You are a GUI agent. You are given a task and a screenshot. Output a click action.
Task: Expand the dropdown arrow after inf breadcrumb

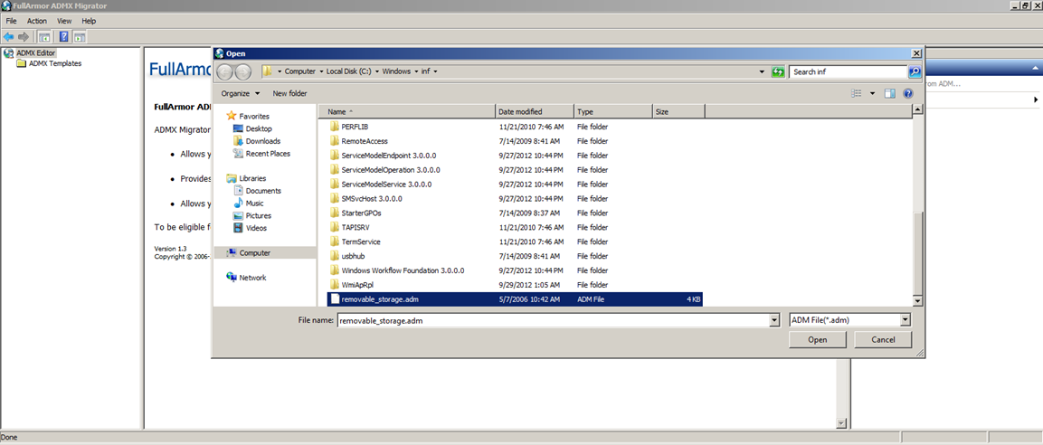(x=435, y=71)
